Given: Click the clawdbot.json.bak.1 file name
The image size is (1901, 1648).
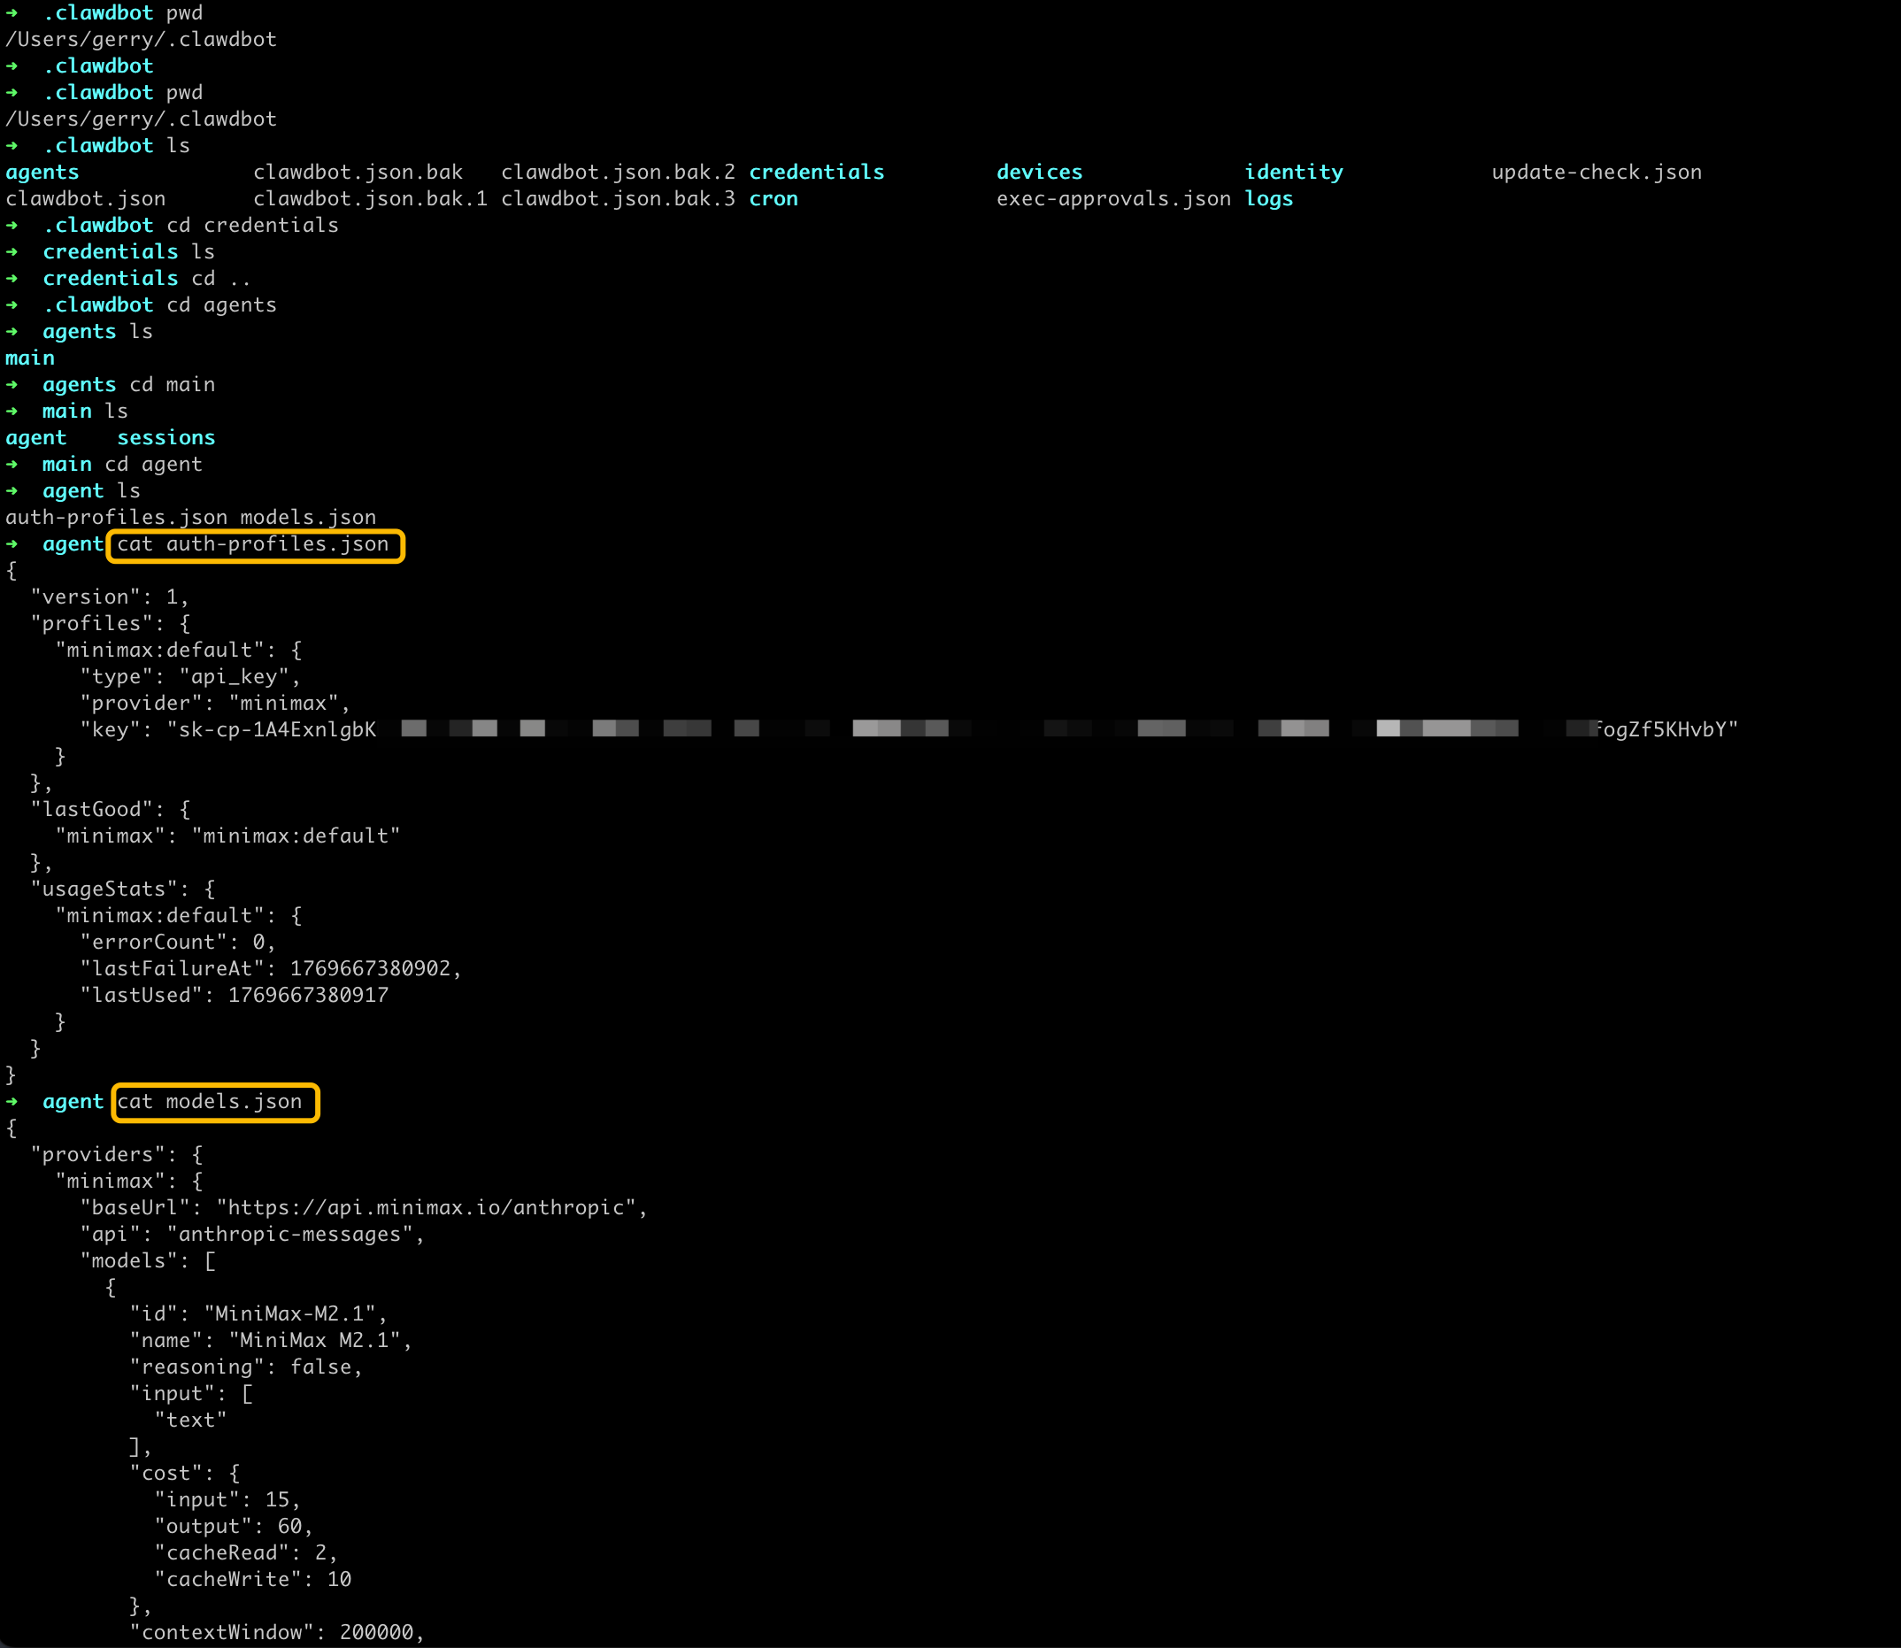Looking at the screenshot, I should point(370,198).
